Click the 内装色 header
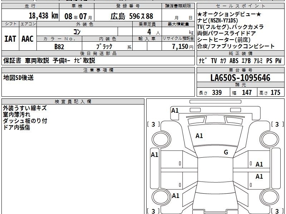 pos(107,39)
